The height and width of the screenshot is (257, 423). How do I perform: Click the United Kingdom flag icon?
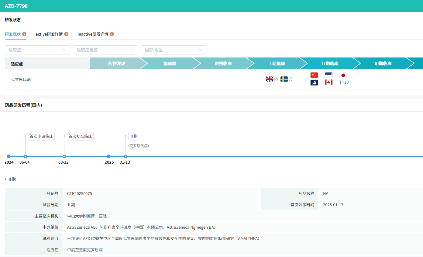pyautogui.click(x=269, y=79)
